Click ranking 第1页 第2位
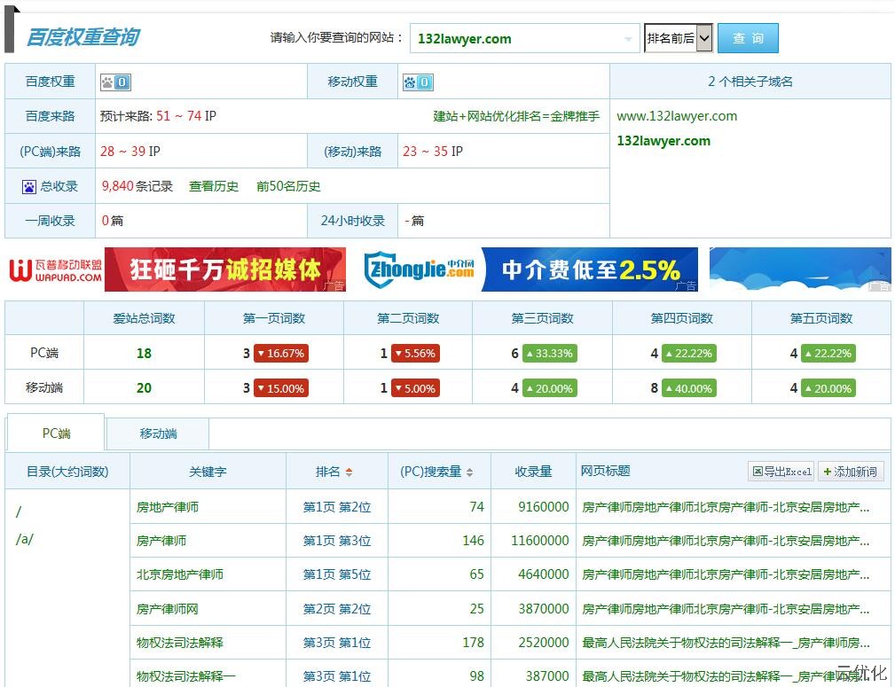895x687 pixels. coord(337,507)
